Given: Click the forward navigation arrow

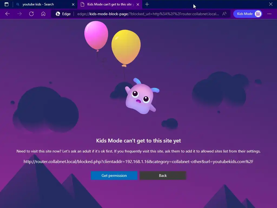Looking at the screenshot, I should click(19, 14).
